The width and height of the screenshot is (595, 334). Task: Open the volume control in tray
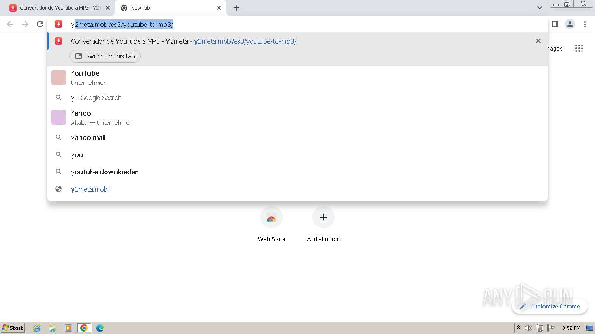(x=529, y=328)
